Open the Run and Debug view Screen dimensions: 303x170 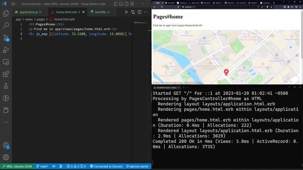(x=6, y=50)
